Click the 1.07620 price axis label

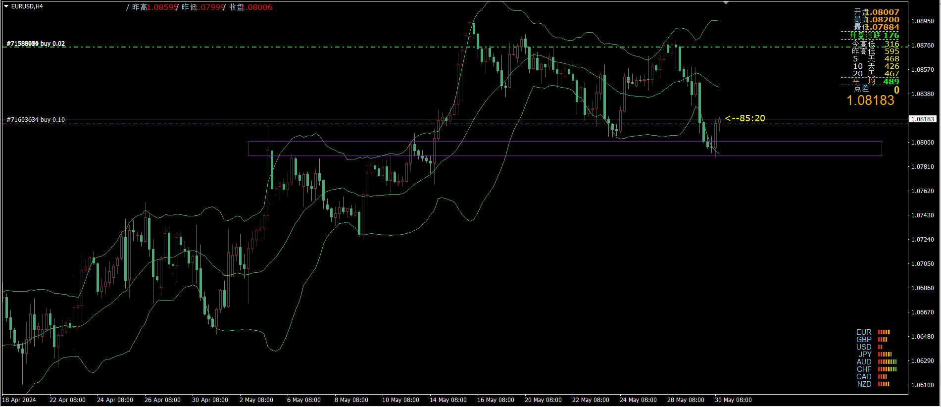923,191
